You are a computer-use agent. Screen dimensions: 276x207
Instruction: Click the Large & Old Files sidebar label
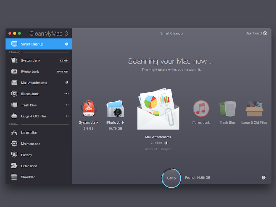(34, 116)
